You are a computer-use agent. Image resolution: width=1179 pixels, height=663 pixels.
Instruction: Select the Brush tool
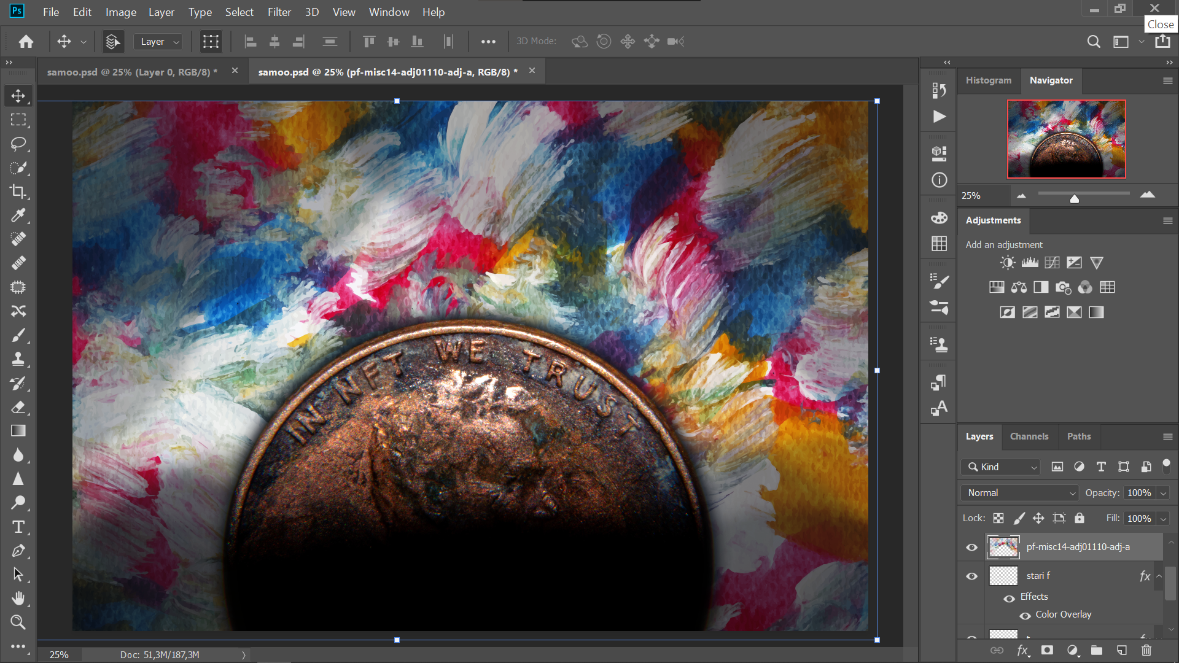coord(18,335)
